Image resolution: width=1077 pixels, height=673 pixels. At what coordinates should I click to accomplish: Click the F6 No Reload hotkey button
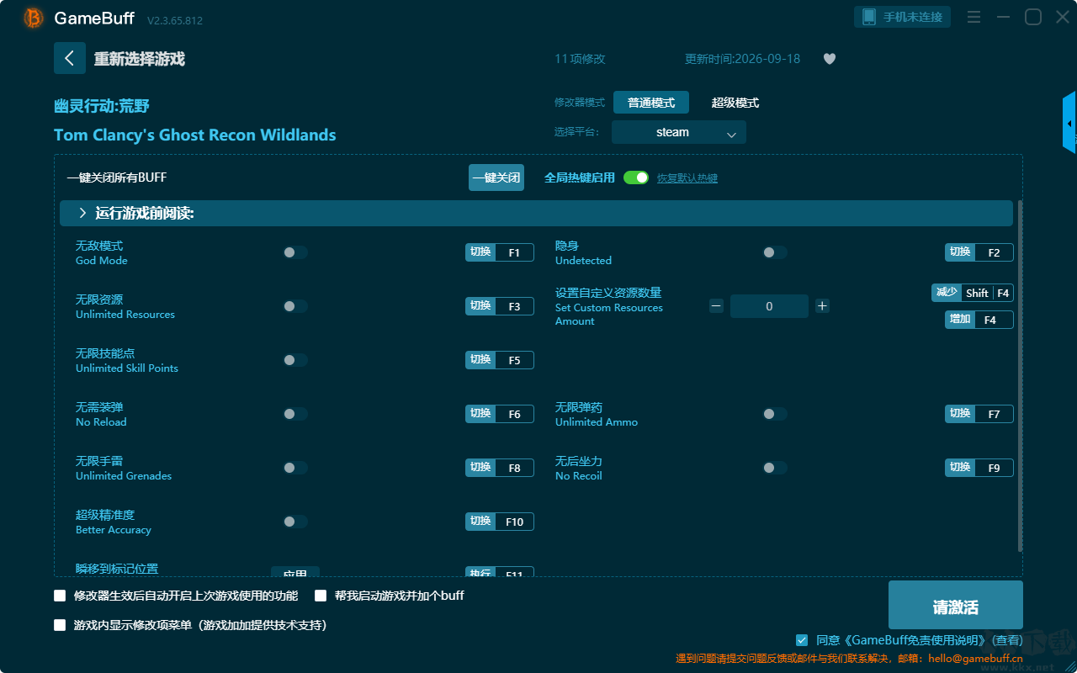[500, 414]
